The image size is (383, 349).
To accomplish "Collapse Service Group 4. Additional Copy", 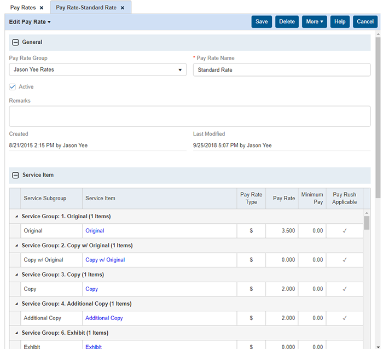I will pos(16,304).
